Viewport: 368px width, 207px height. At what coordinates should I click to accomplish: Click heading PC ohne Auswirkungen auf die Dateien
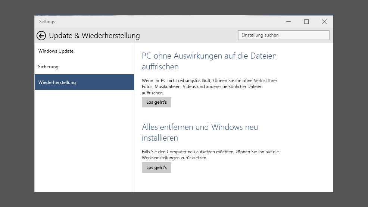pyautogui.click(x=209, y=61)
